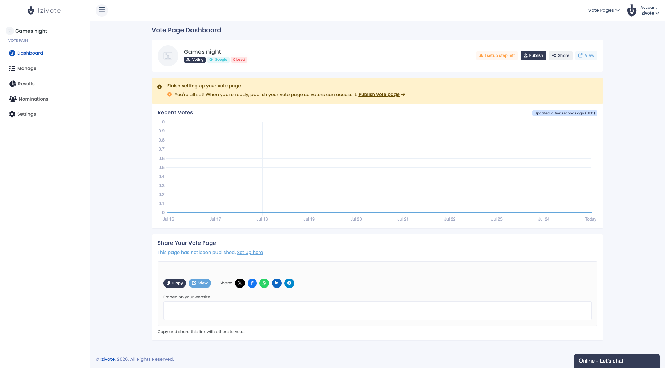This screenshot has height=368, width=665.
Task: Click the Games night placeholder image thumbnail
Action: pyautogui.click(x=168, y=56)
